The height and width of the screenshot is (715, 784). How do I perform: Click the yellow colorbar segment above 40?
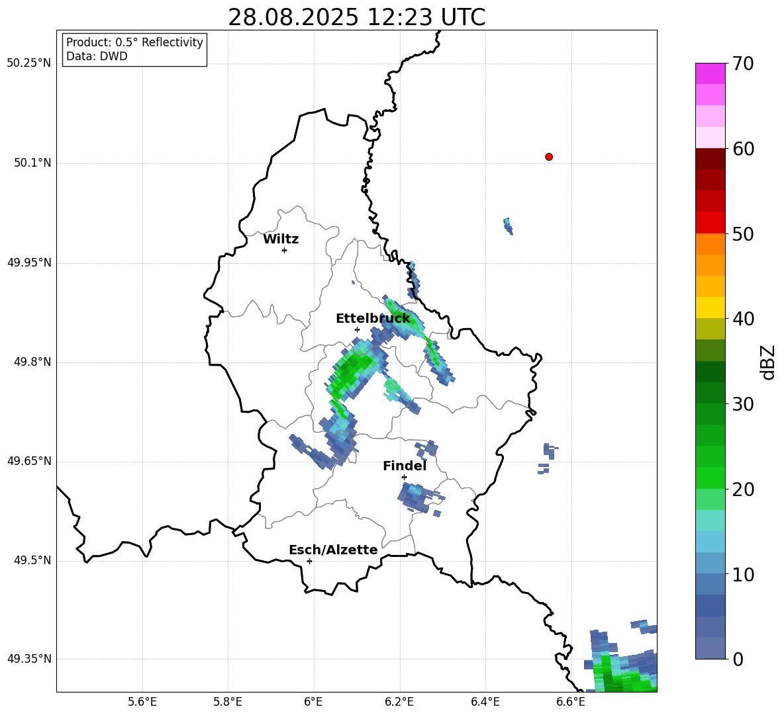click(710, 308)
